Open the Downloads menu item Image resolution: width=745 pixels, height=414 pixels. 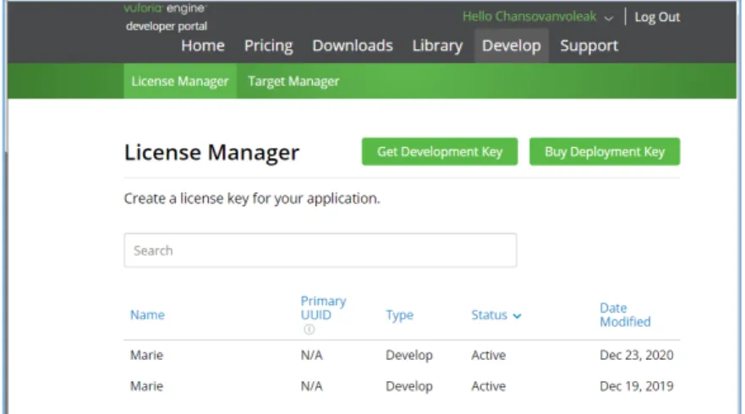(353, 46)
